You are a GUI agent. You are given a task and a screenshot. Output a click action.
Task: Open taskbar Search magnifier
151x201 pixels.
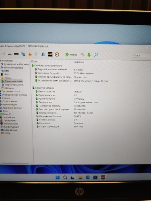coord(65,177)
